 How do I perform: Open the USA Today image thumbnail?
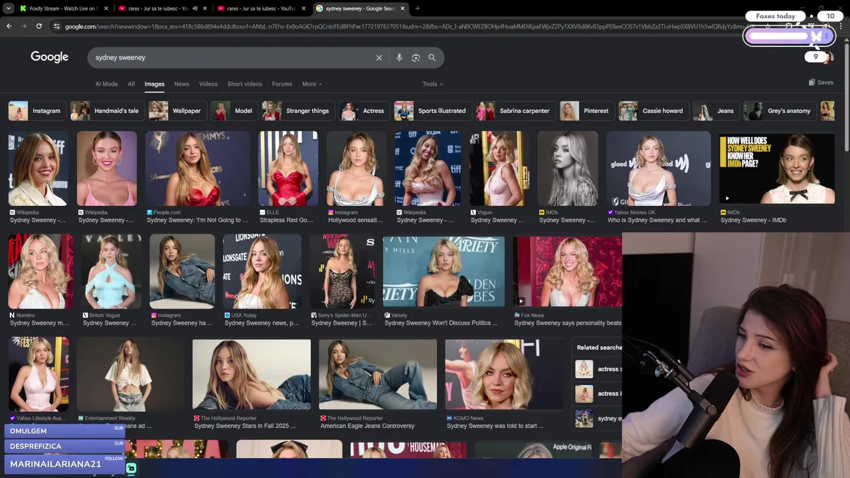click(x=262, y=271)
